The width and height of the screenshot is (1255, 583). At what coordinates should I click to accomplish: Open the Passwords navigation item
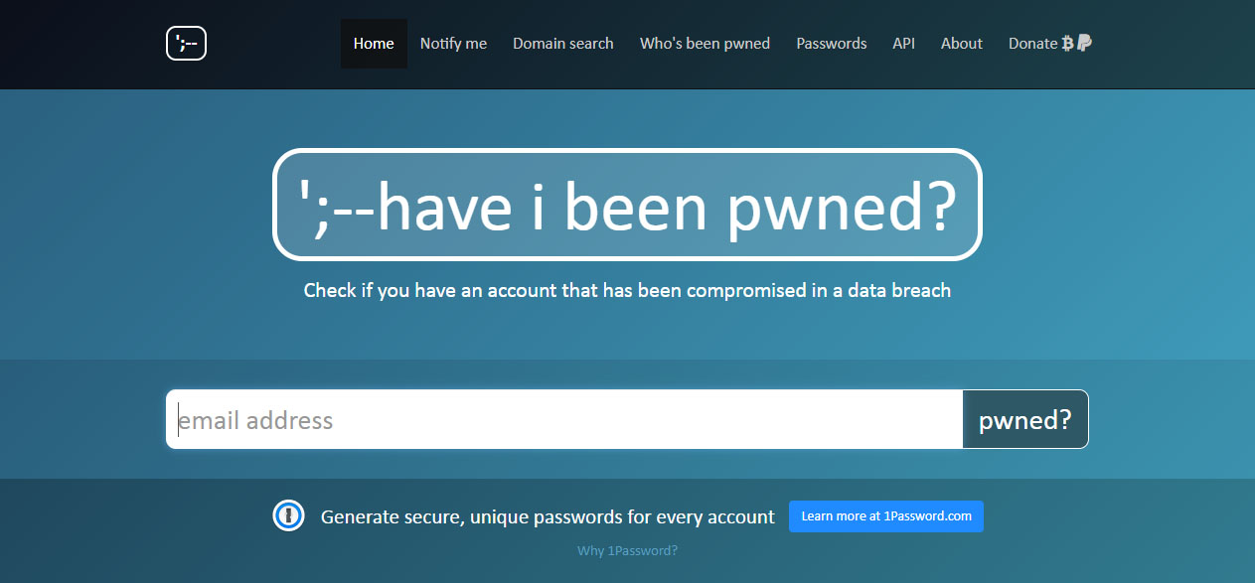[832, 44]
